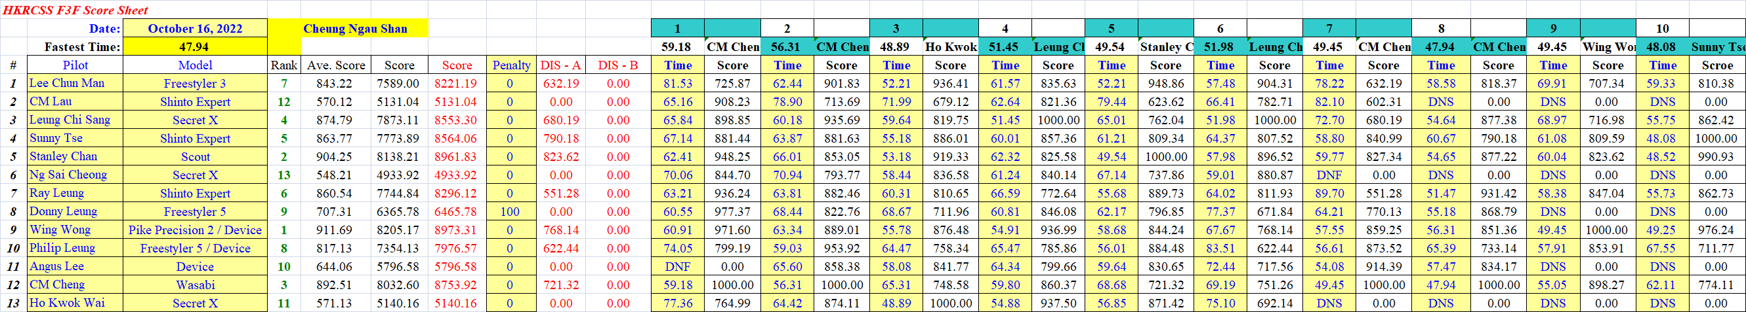Select Donny Leung's penalty value of 100
The height and width of the screenshot is (312, 1746).
coord(510,211)
